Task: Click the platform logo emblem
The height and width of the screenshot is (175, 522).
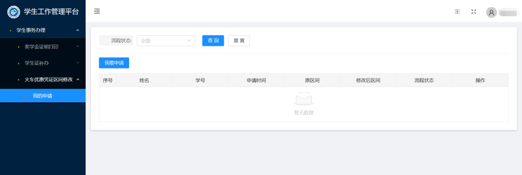Action: [x=14, y=12]
